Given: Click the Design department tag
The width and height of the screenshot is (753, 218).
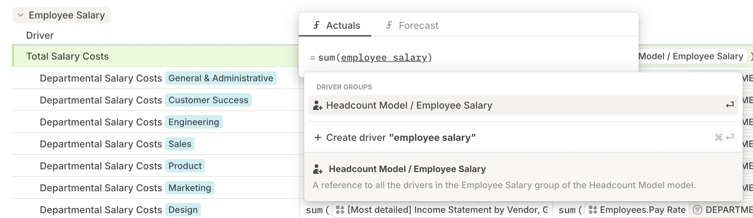Looking at the screenshot, I should tap(183, 210).
